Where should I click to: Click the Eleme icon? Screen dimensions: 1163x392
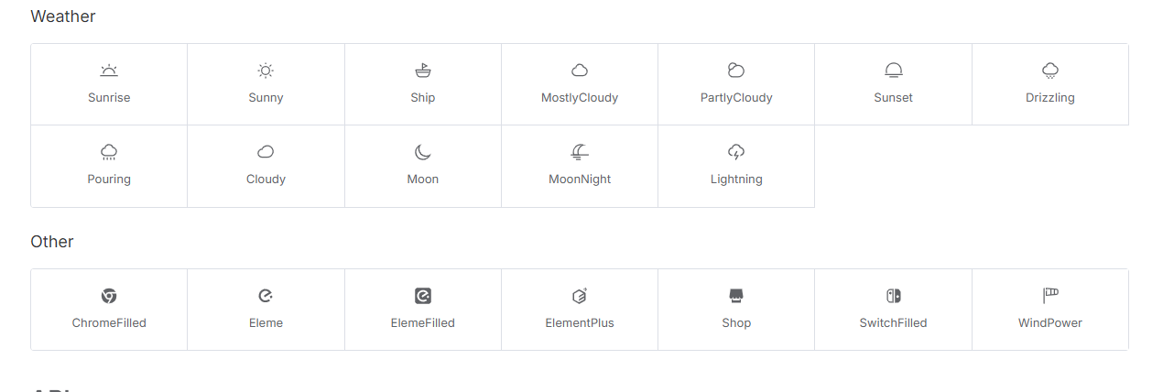[266, 310]
